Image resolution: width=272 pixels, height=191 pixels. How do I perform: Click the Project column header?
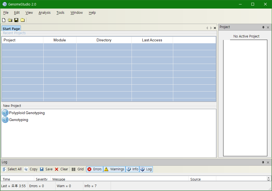(x=22, y=40)
